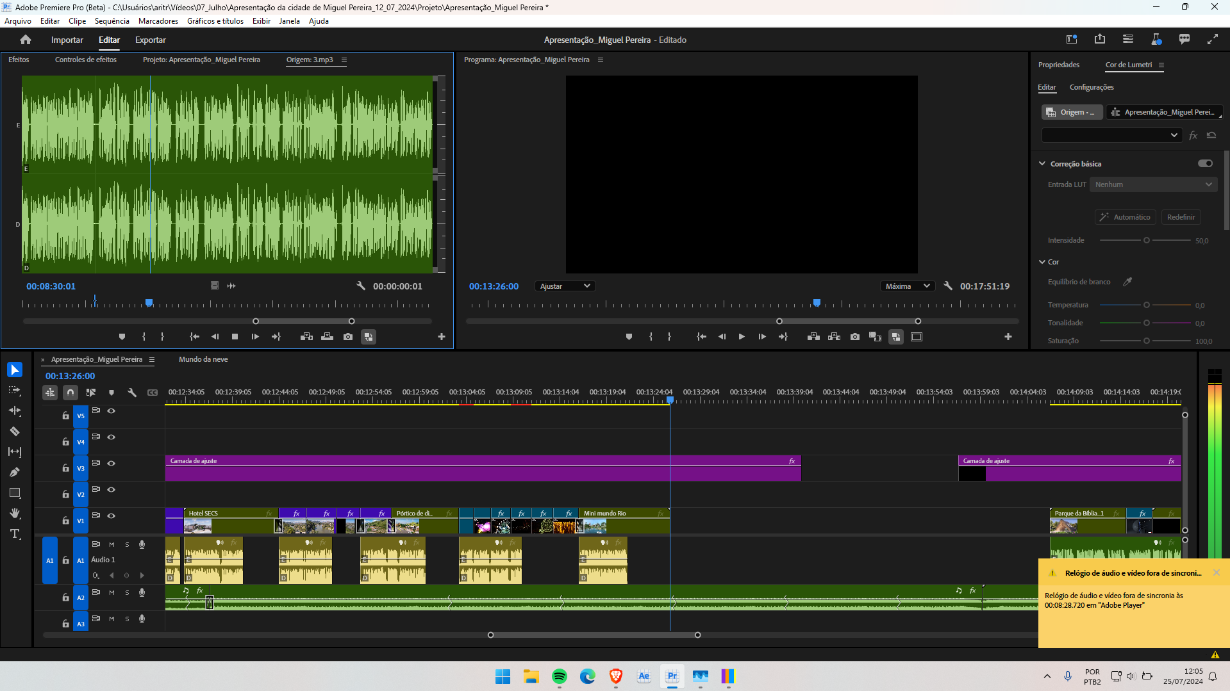Open the Ajustar zoom dropdown in Program monitor
The width and height of the screenshot is (1230, 691).
tap(564, 286)
